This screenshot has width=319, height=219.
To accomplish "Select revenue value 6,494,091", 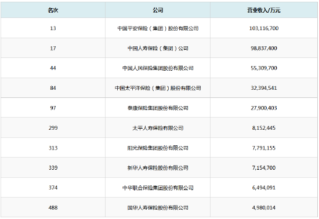I will click(x=264, y=188).
